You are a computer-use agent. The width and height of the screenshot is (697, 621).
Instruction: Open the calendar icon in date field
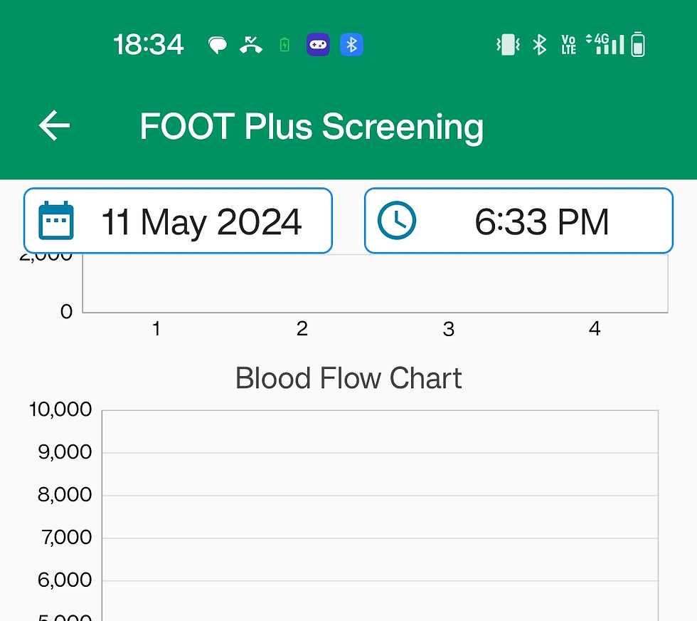(56, 221)
